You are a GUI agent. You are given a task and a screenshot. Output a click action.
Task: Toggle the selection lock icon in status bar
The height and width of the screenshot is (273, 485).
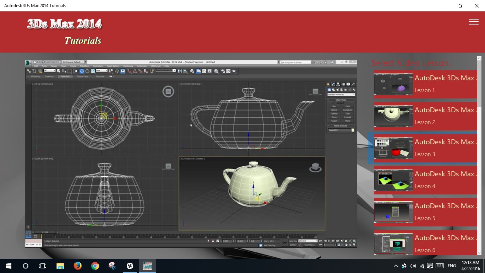point(213,241)
